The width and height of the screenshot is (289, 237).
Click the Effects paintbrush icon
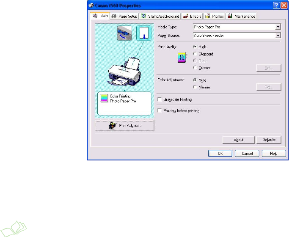[186, 16]
